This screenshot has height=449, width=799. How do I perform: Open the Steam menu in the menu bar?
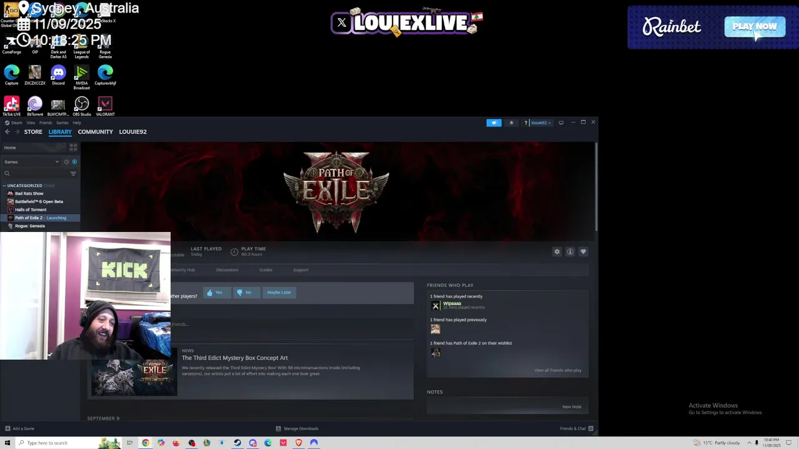click(x=13, y=123)
